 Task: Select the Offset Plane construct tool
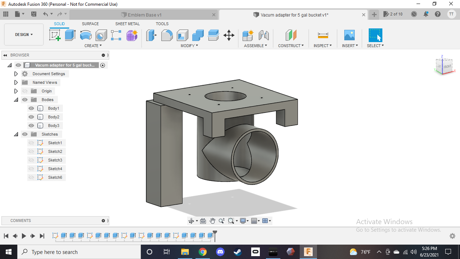coord(291,35)
